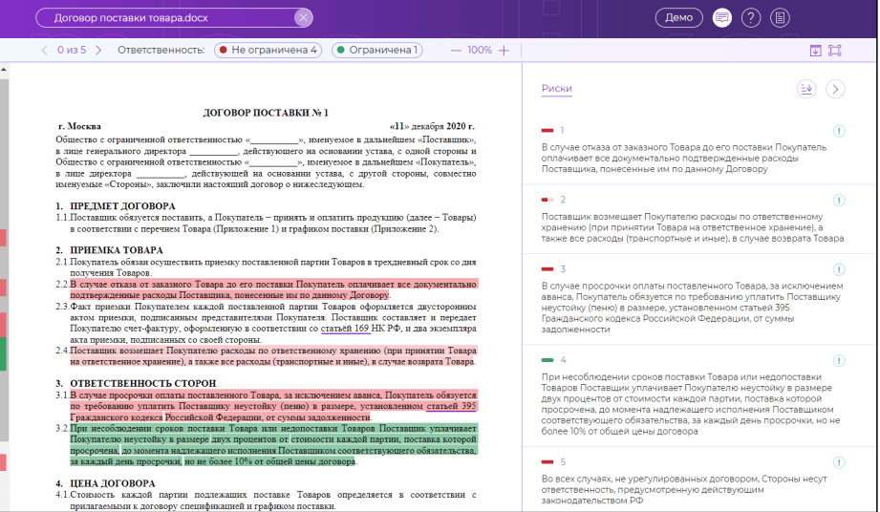Switch to fullscreen view icon
880x512 pixels.
(835, 51)
